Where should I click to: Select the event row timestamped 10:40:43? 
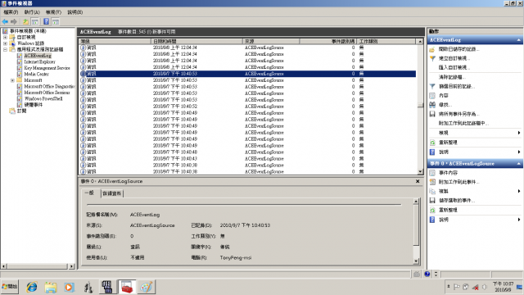[x=247, y=158]
